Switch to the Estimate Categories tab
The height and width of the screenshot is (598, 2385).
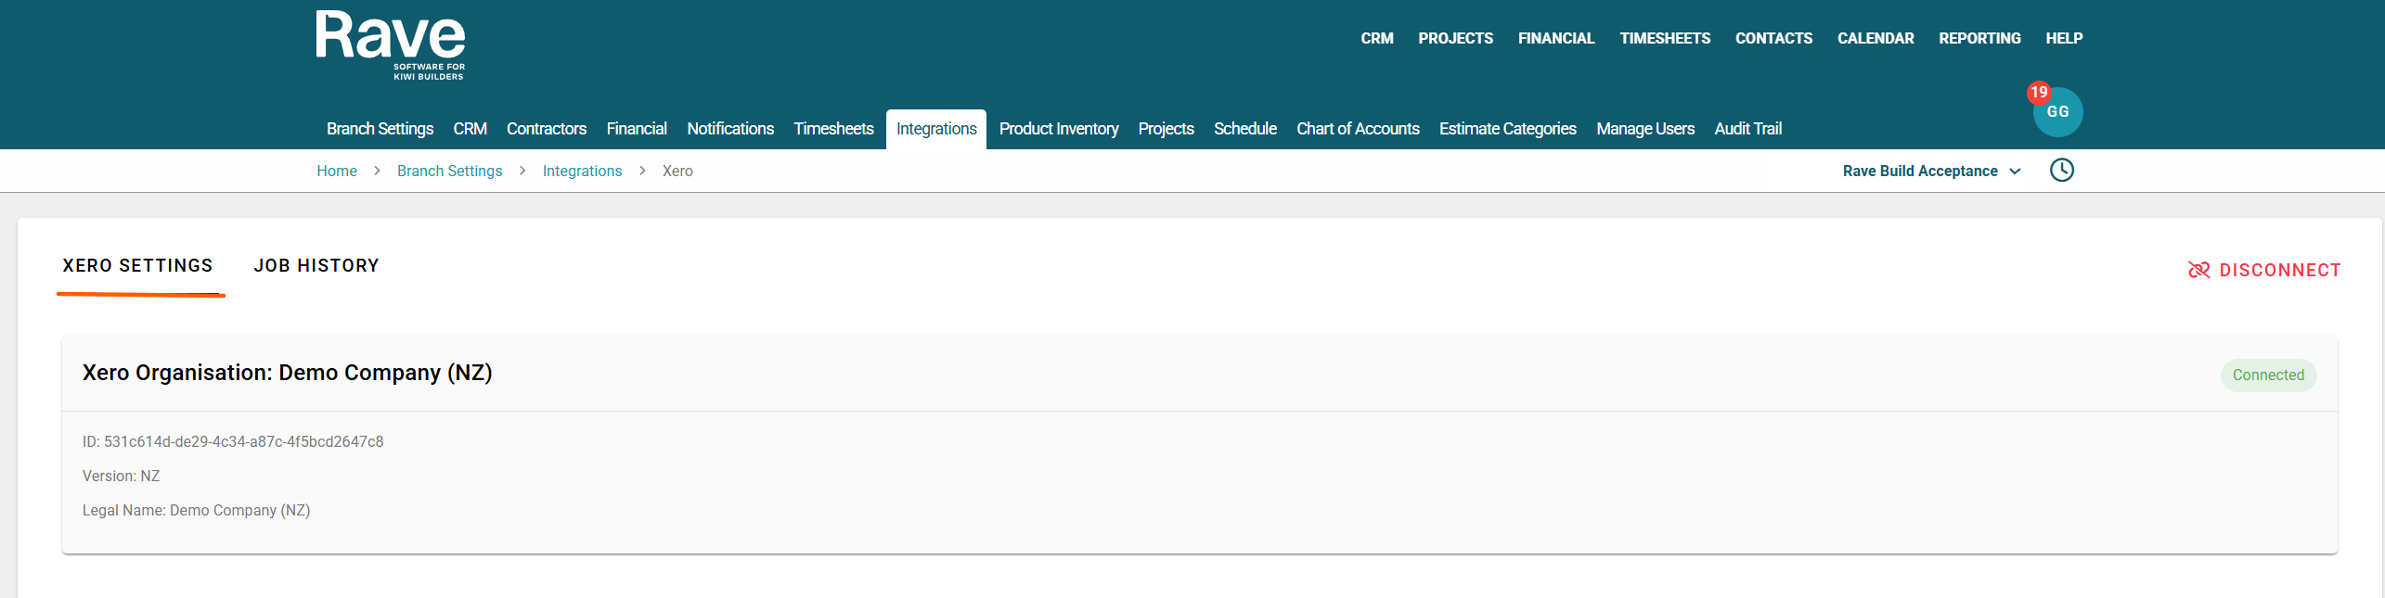[x=1507, y=129]
